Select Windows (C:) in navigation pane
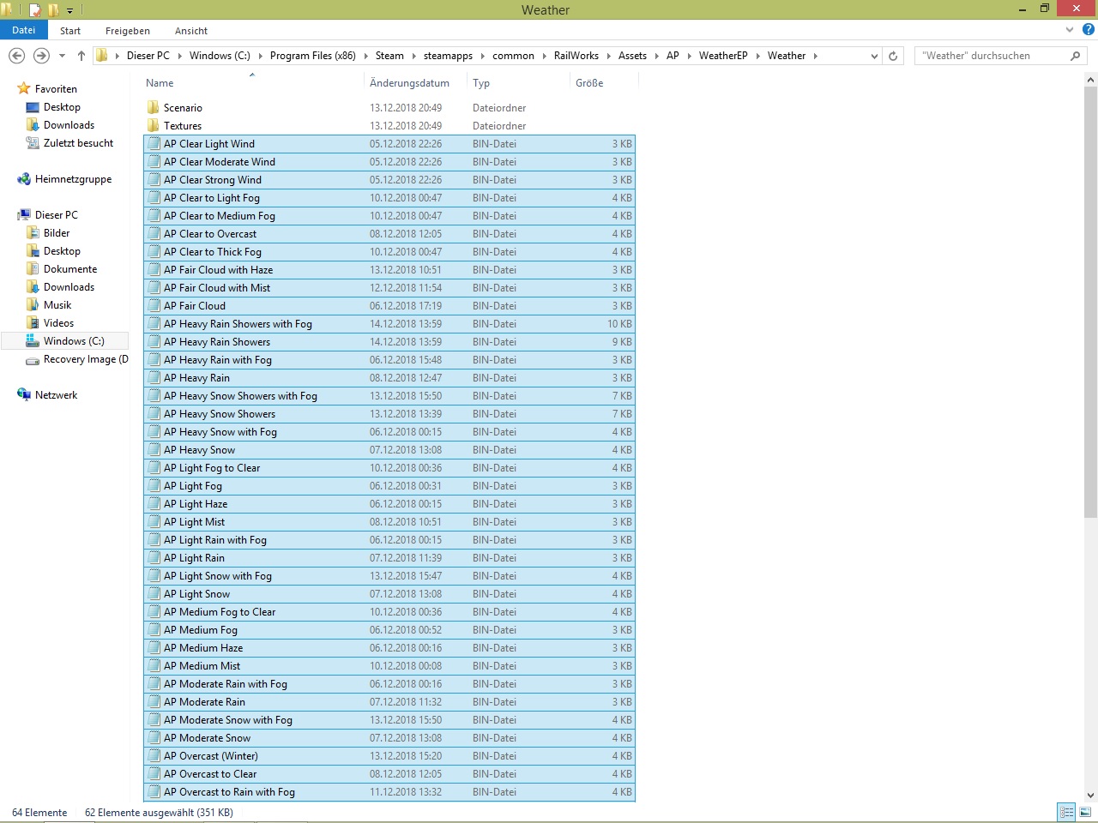This screenshot has height=823, width=1098. pyautogui.click(x=74, y=341)
